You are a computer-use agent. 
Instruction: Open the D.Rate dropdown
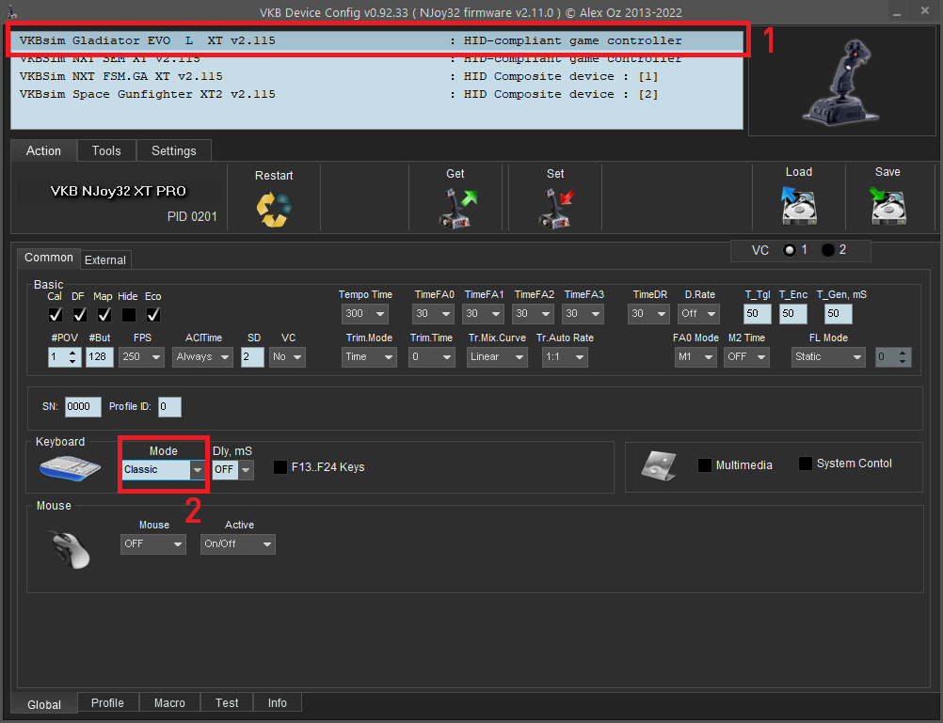[x=698, y=314]
